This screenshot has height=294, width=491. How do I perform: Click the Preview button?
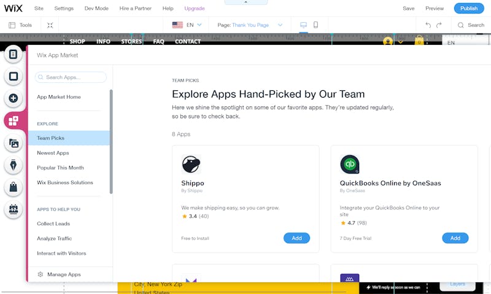[x=435, y=8]
